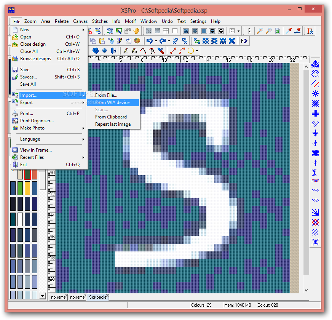Select the full cross stitch X icon

click(232, 41)
